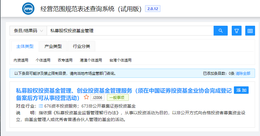Open the 私募股权投资基金管理 result title

pyautogui.click(x=124, y=94)
